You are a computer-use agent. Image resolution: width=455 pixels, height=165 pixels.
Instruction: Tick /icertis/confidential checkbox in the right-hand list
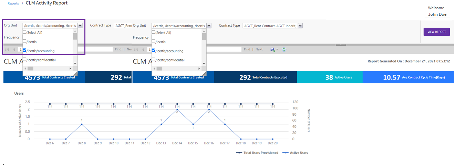click(x=154, y=60)
